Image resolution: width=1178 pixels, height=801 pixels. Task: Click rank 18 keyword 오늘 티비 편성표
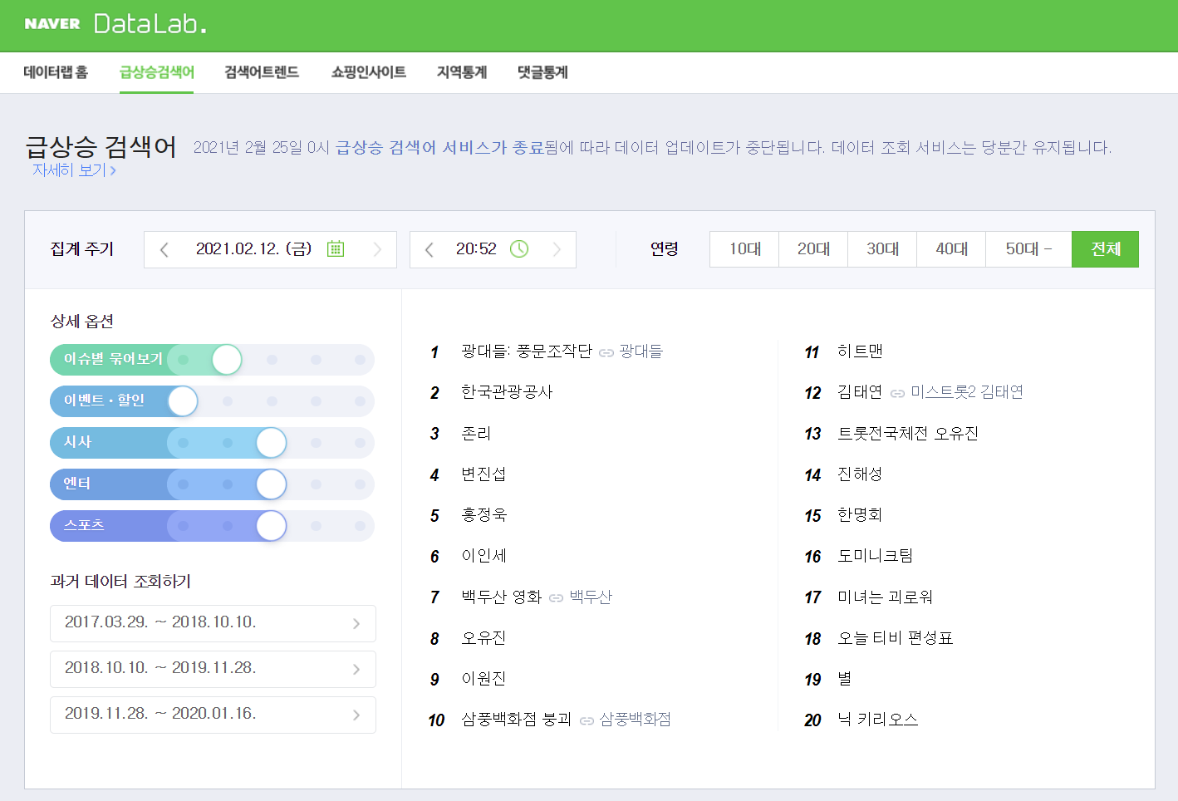tap(896, 638)
